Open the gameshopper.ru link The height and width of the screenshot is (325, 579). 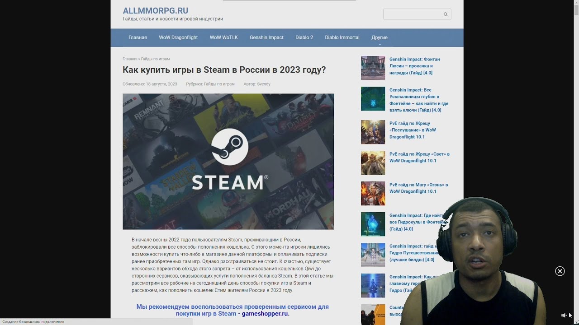265,314
